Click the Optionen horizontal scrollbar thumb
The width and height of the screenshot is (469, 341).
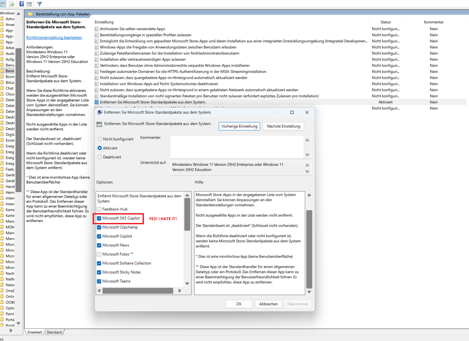(x=138, y=291)
